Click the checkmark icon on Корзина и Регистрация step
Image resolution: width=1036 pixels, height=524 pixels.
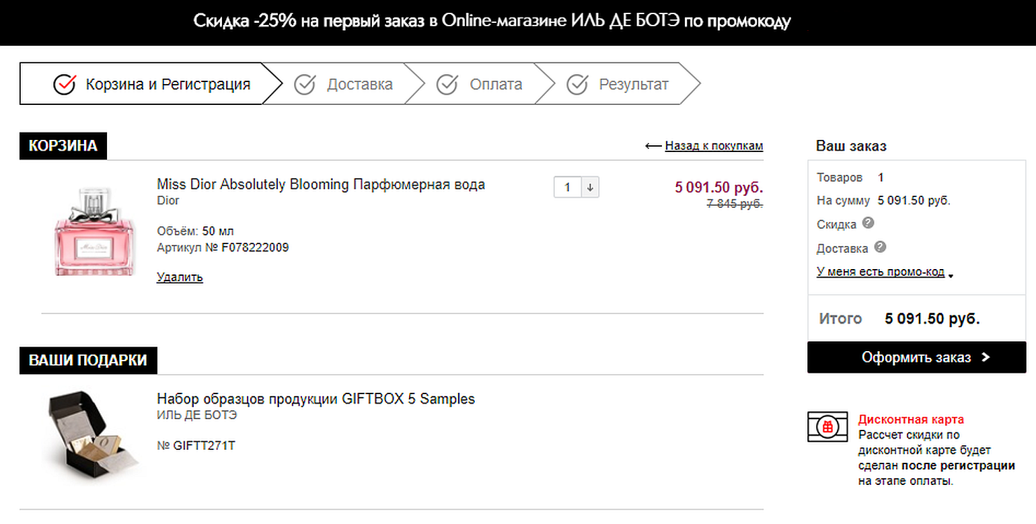pyautogui.click(x=65, y=83)
